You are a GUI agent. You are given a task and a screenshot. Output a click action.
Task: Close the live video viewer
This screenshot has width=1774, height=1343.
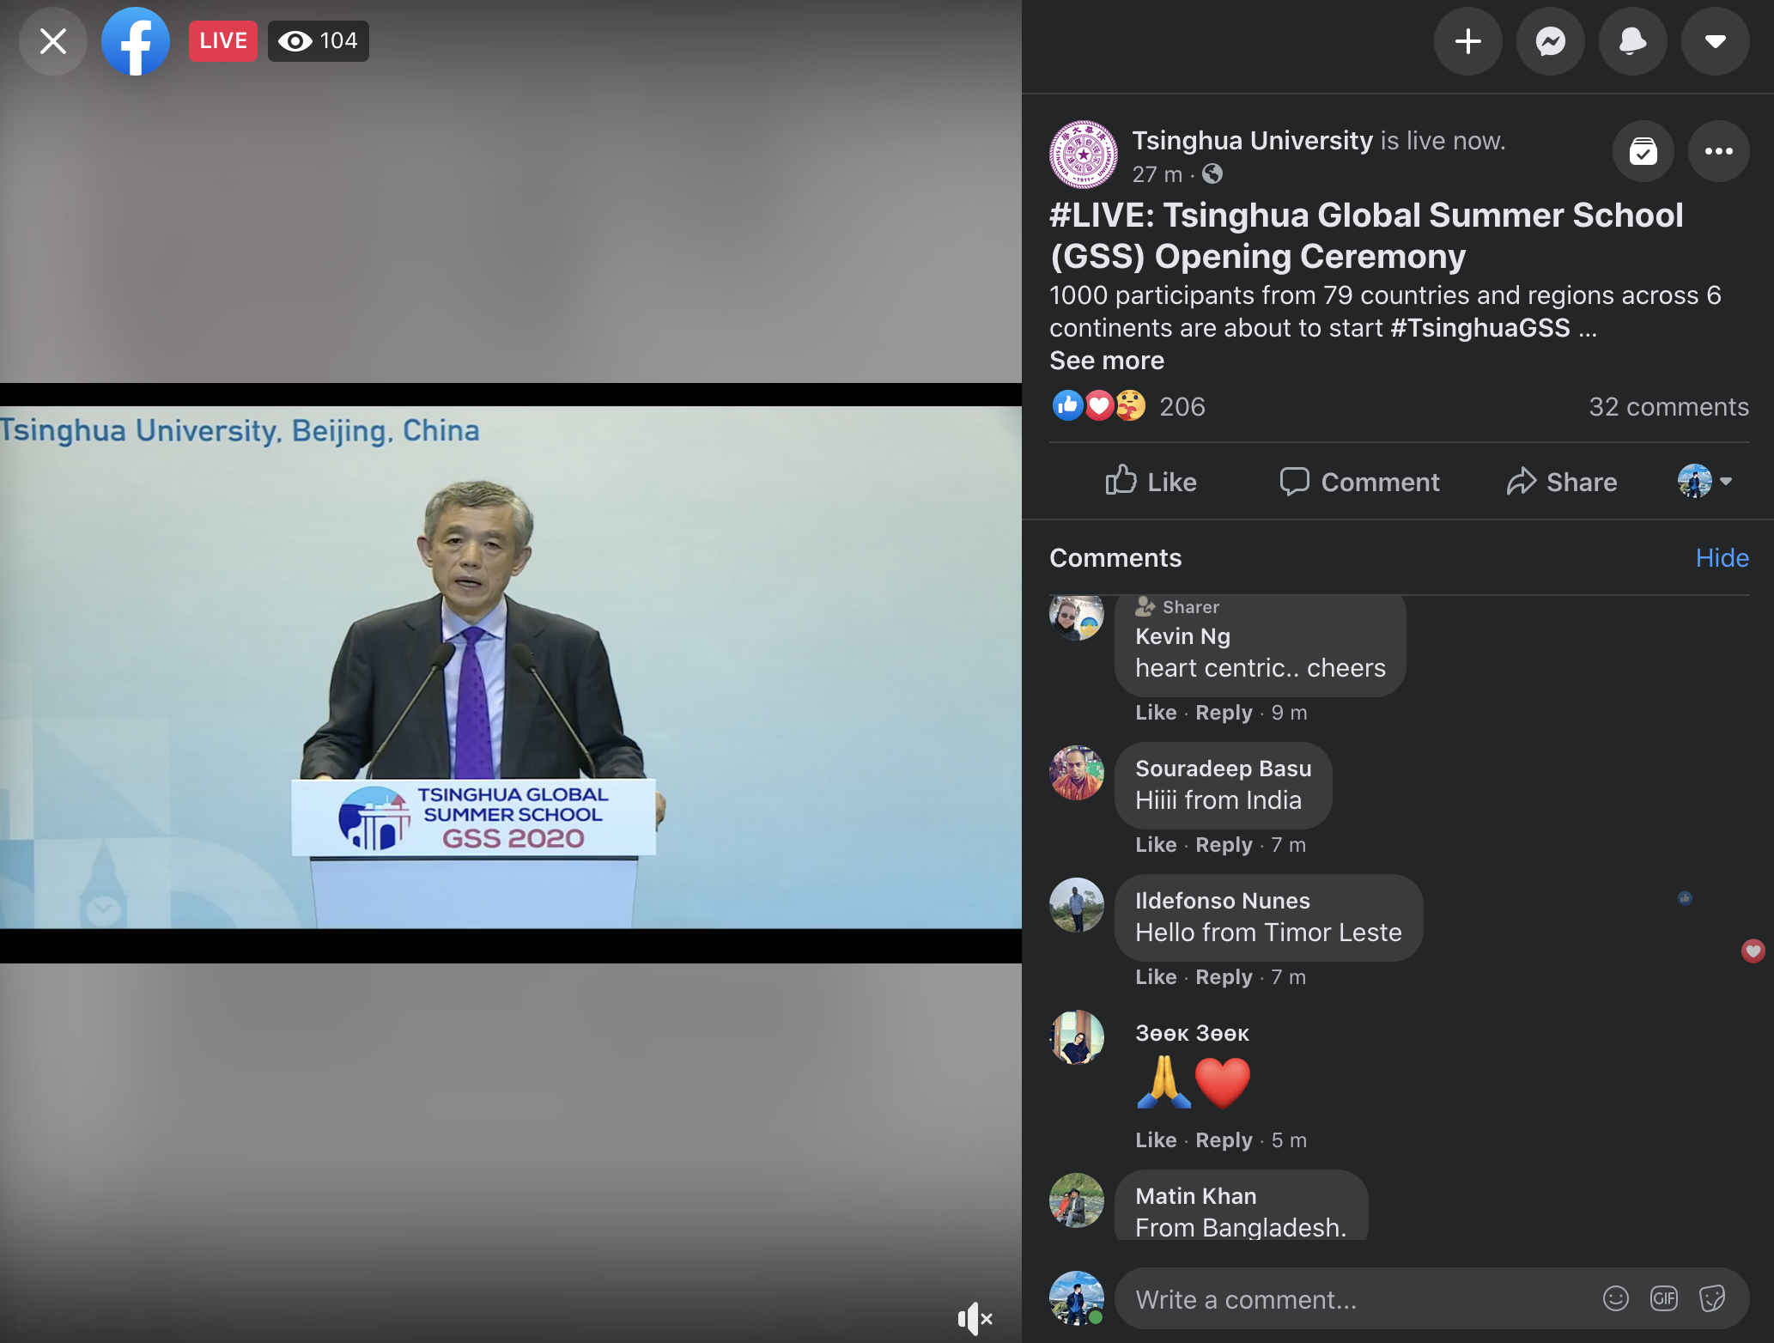[x=53, y=41]
